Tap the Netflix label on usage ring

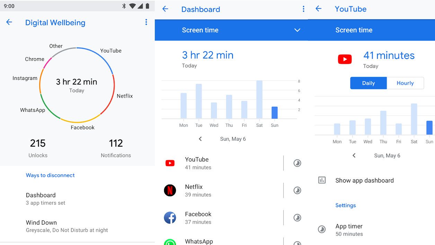125,96
